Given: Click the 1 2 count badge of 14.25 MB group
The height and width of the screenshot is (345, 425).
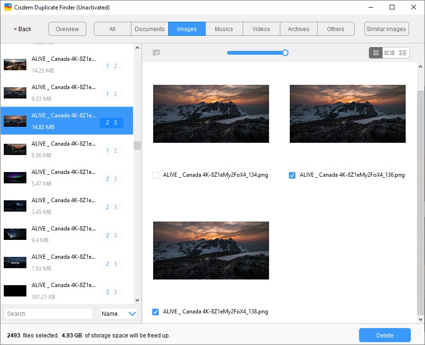Looking at the screenshot, I should pyautogui.click(x=111, y=66).
